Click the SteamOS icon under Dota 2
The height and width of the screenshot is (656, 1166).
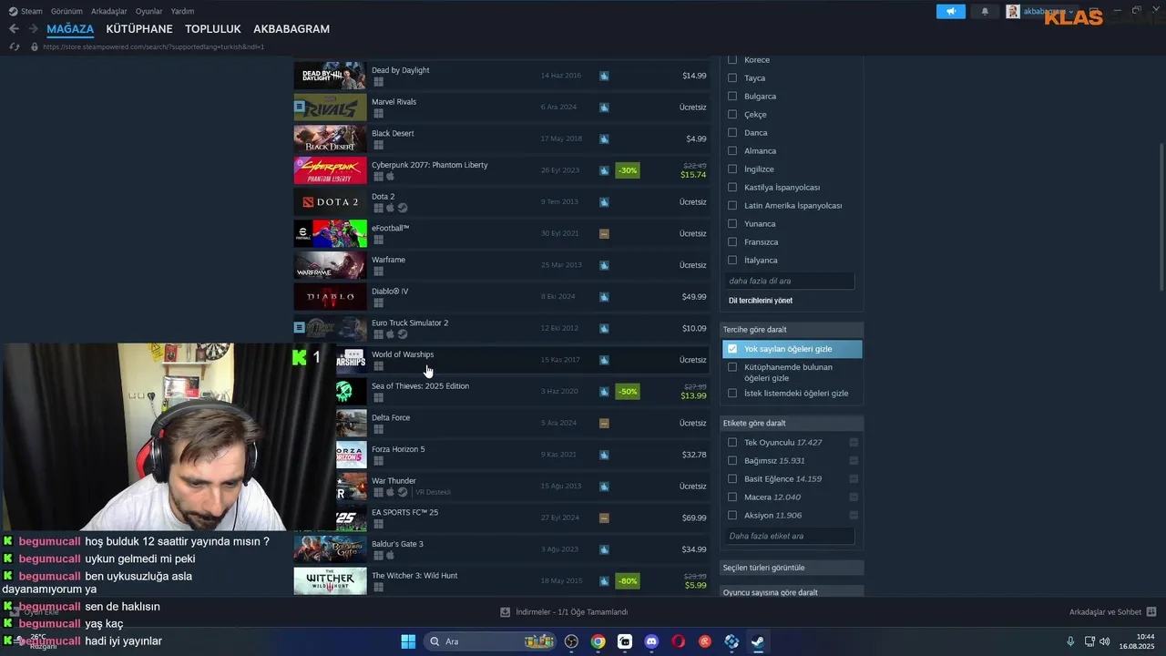coord(402,208)
